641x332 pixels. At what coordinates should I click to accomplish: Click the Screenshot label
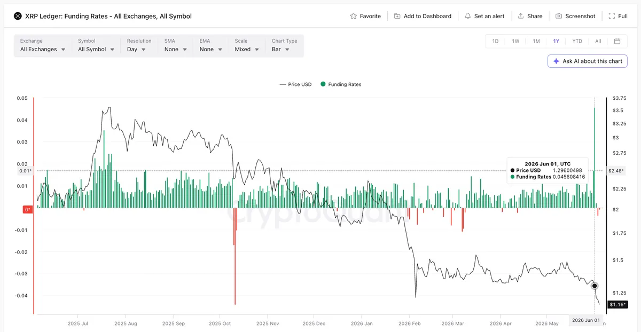(x=580, y=16)
